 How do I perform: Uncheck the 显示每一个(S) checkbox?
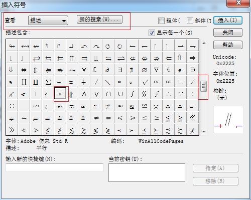[x=152, y=33]
